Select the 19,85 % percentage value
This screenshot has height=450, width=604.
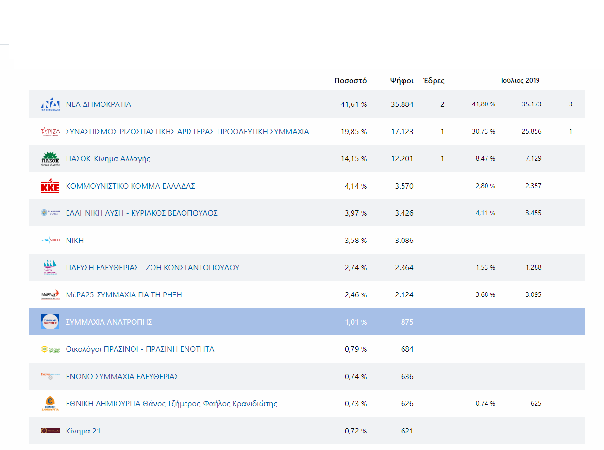[x=354, y=132]
